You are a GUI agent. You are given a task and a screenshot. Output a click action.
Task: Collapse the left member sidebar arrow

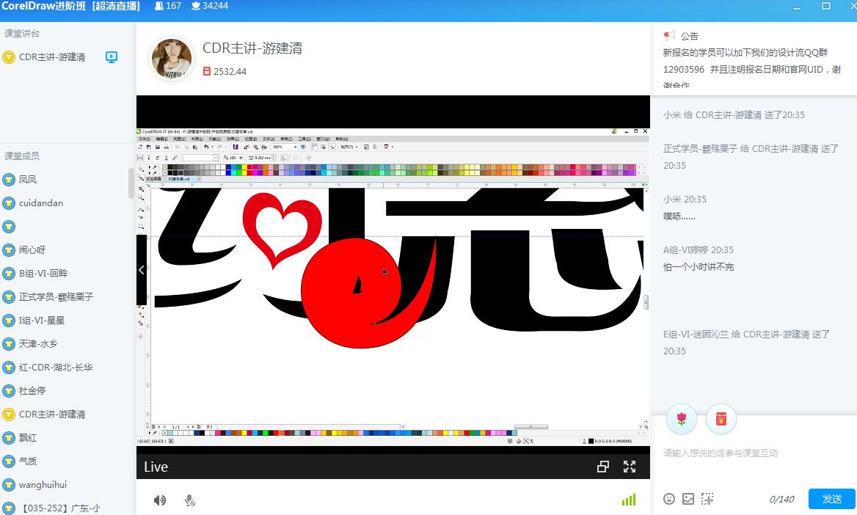142,270
